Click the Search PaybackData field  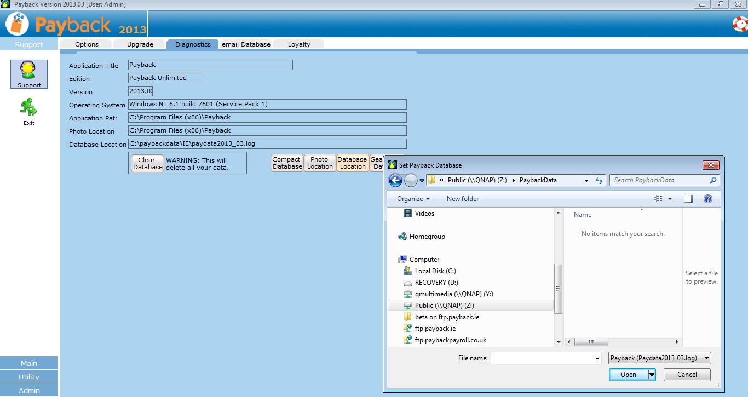(x=659, y=180)
